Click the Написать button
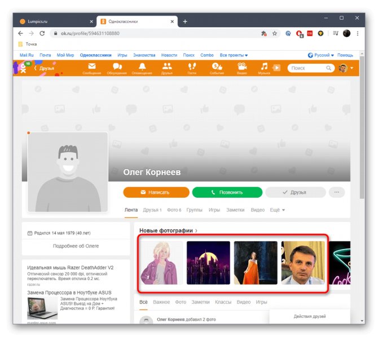The image size is (378, 337). tap(156, 192)
